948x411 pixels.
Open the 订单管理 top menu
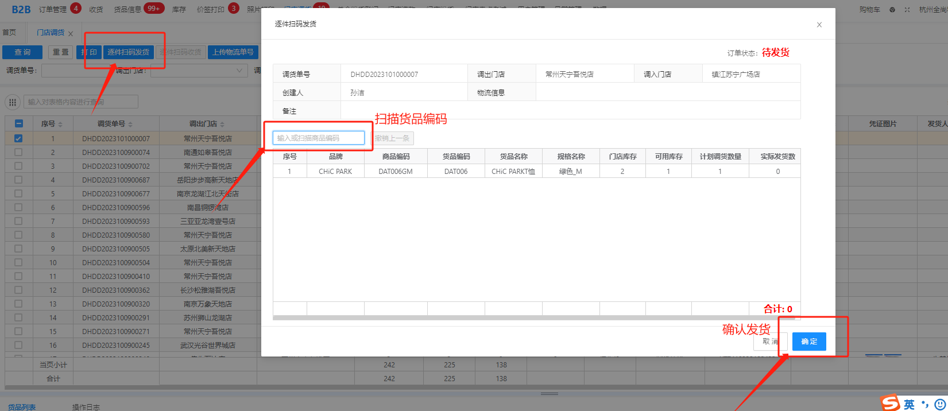(53, 10)
